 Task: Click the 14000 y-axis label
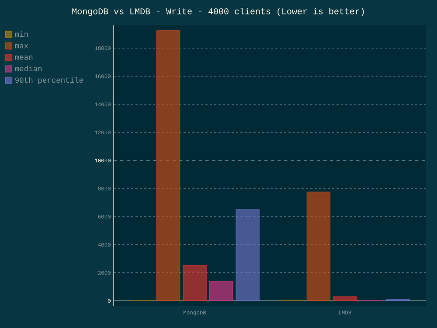(103, 105)
